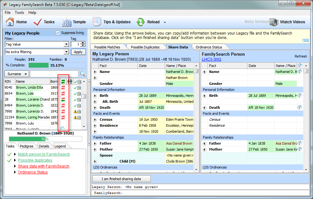This screenshot has height=199, width=313.
Task: Open Watch Videos camera icon
Action: [x=274, y=22]
